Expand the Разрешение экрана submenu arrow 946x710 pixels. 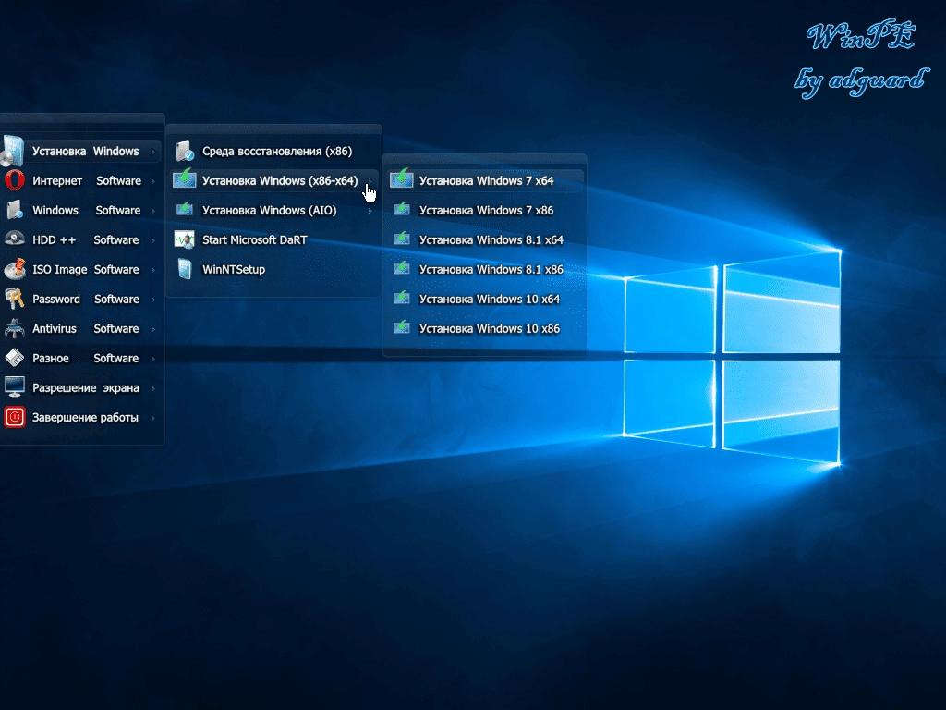coord(153,388)
